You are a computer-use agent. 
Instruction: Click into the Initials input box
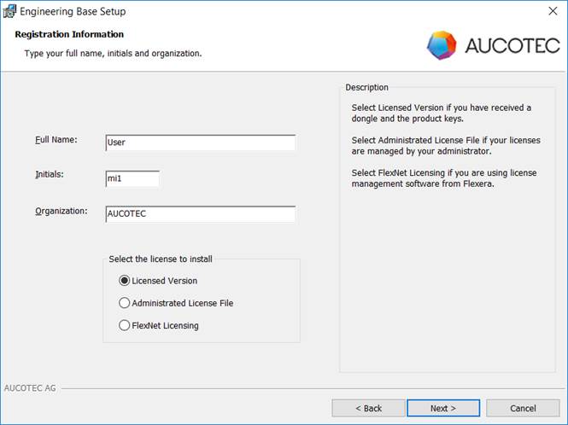pos(132,178)
